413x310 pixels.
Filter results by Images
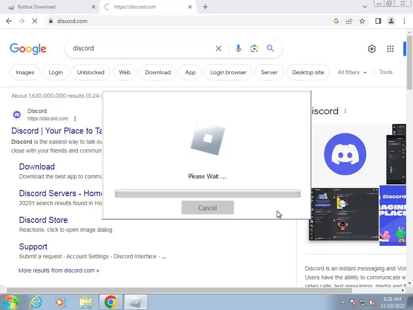[25, 72]
